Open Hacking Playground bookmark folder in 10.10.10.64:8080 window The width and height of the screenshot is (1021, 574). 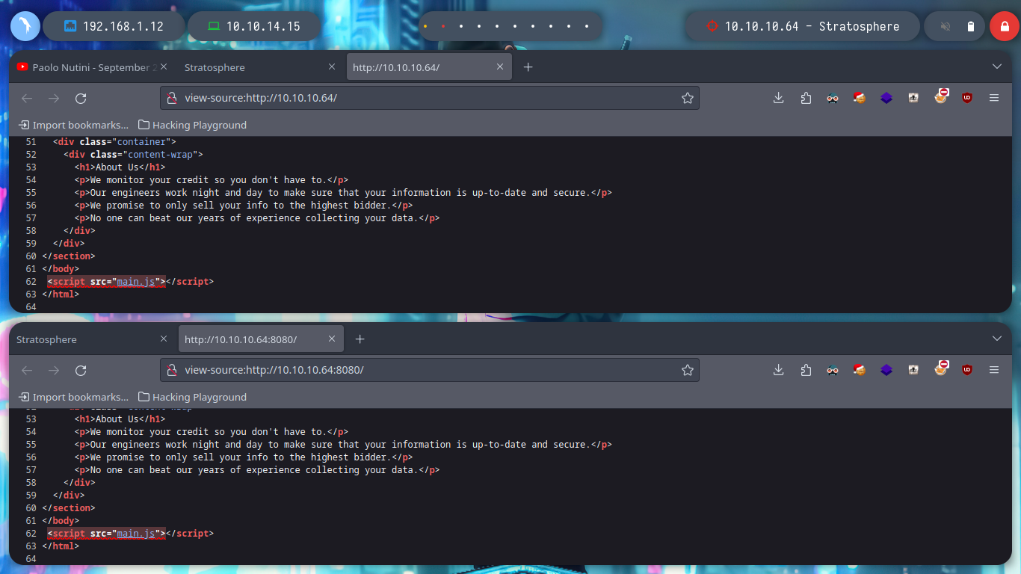click(192, 397)
